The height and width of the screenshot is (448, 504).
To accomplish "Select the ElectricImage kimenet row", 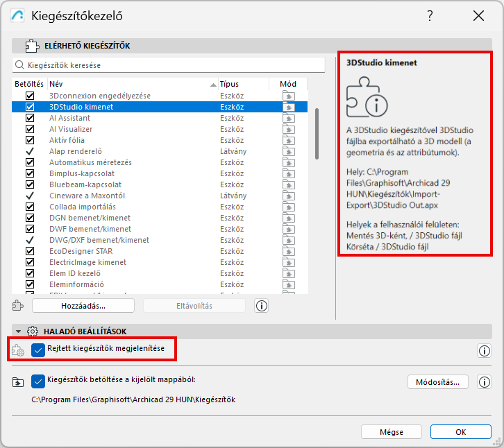I will click(160, 262).
